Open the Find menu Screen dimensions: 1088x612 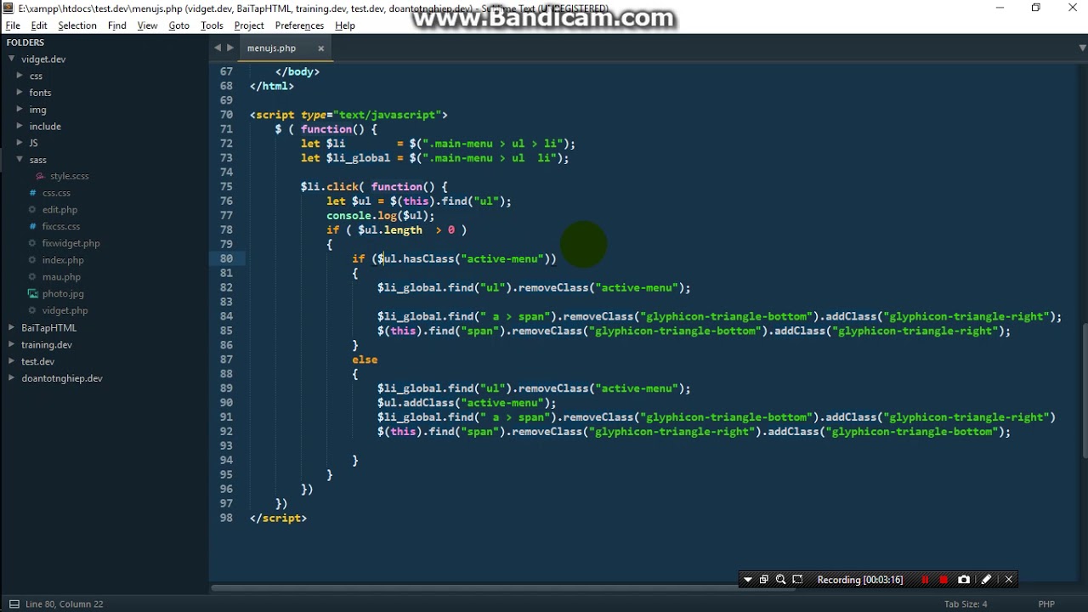[117, 25]
